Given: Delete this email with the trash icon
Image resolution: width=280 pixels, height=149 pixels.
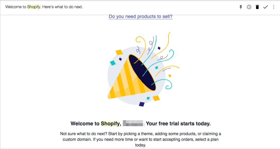Looking at the screenshot, I should pyautogui.click(x=257, y=7).
